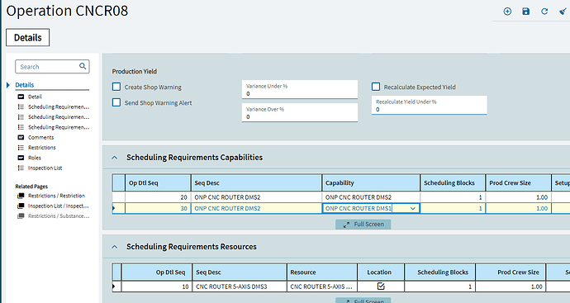This screenshot has width=570, height=303.
Task: Click the Location column header
Action: [x=381, y=272]
